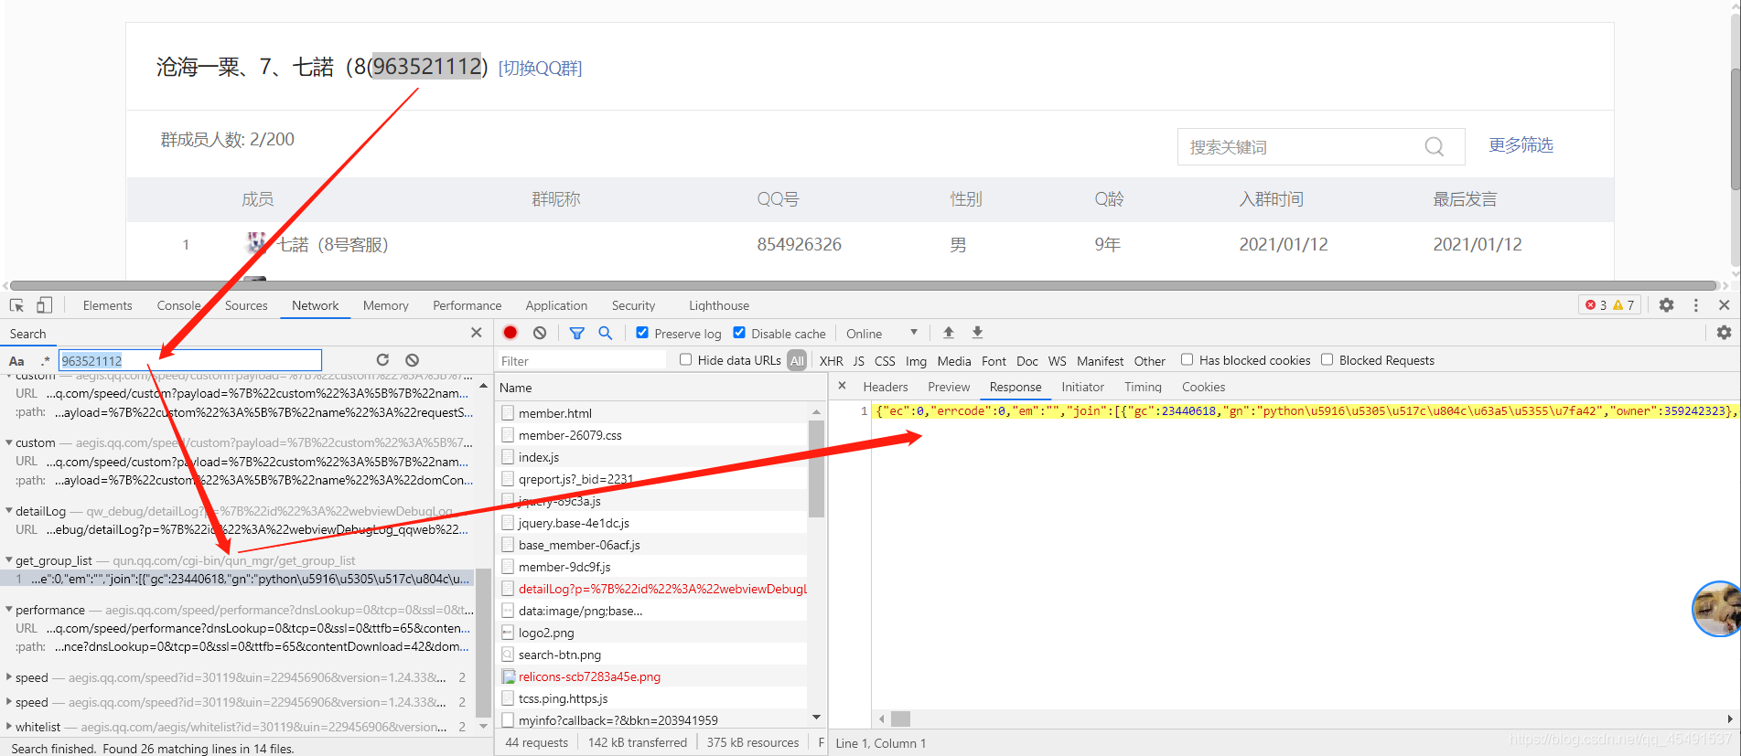Click the floating avatar thumbnail

1716,609
